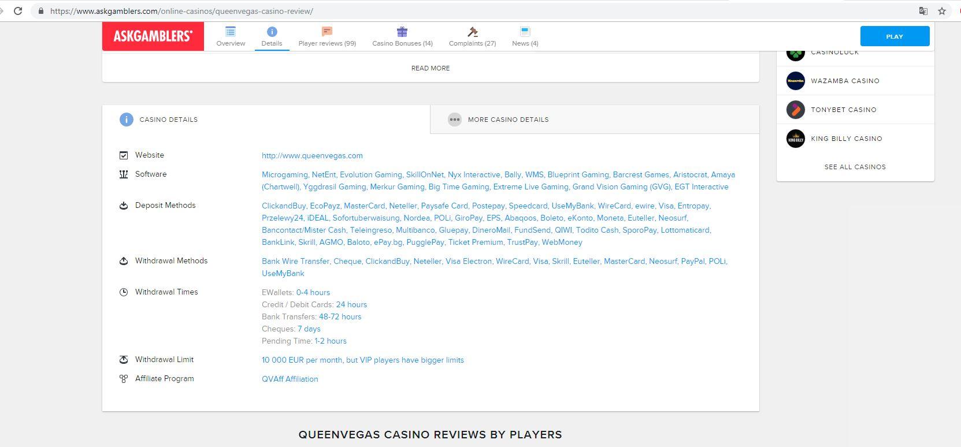Open the queenvegas.com website link
This screenshot has width=961, height=447.
click(312, 155)
